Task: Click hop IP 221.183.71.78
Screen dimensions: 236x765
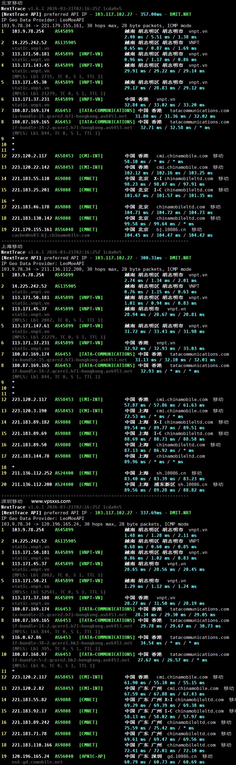Action: point(29,734)
